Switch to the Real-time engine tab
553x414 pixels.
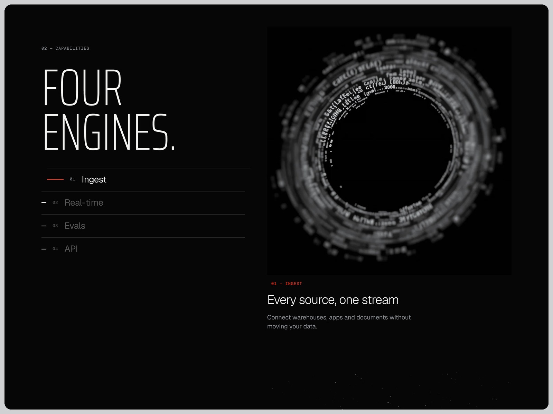143,203
